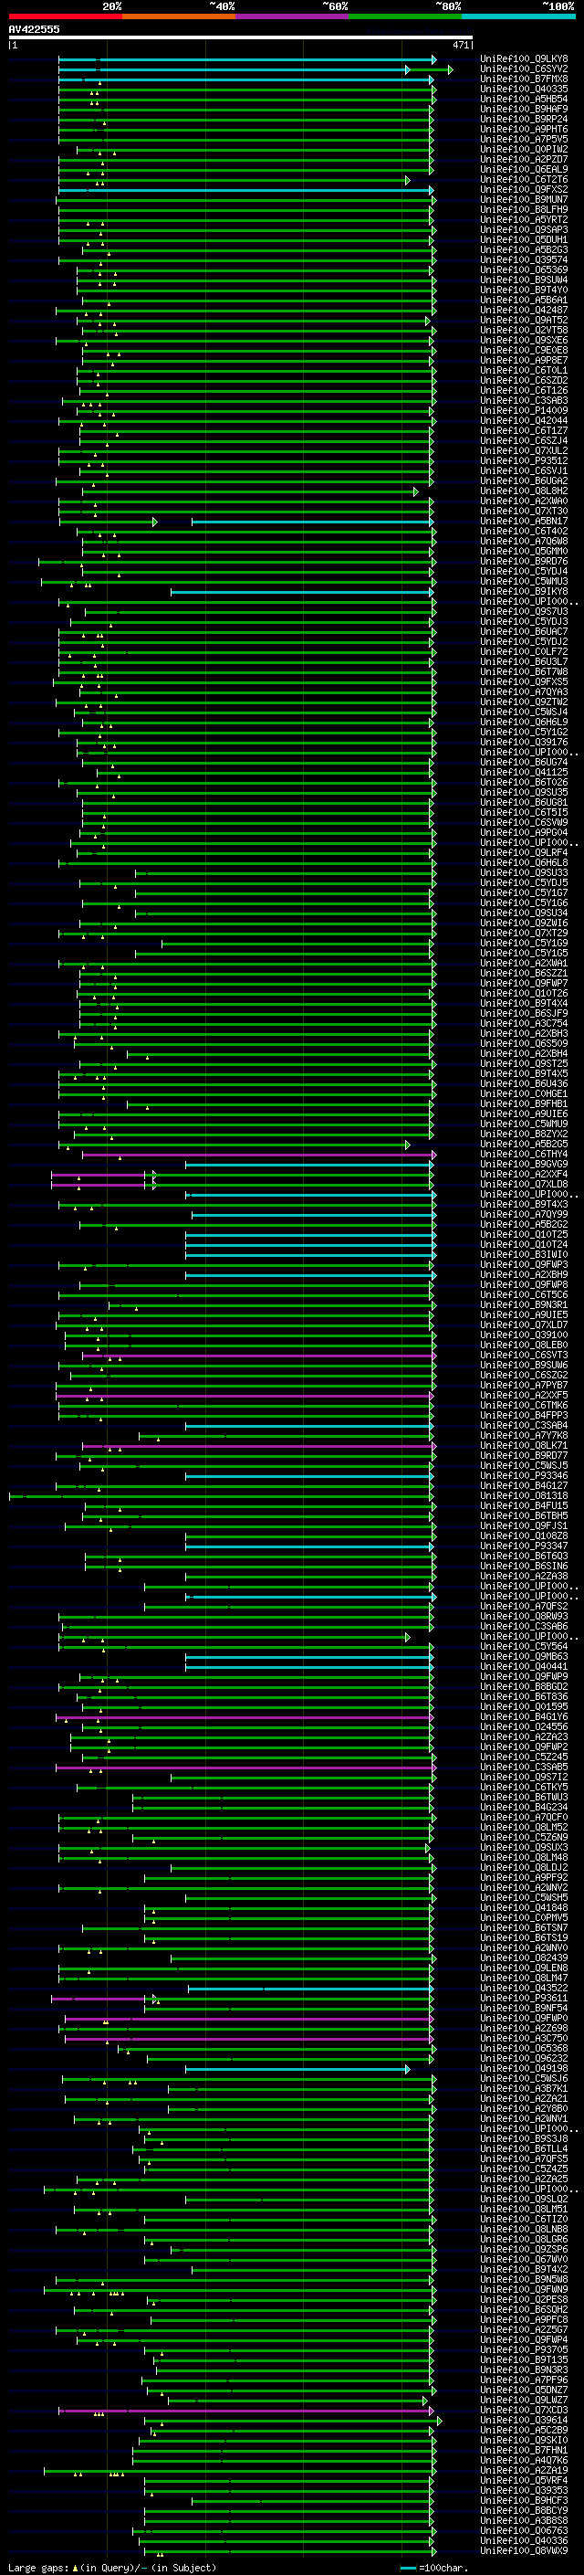Click the green ~80% identity legend swatch

[x=405, y=16]
